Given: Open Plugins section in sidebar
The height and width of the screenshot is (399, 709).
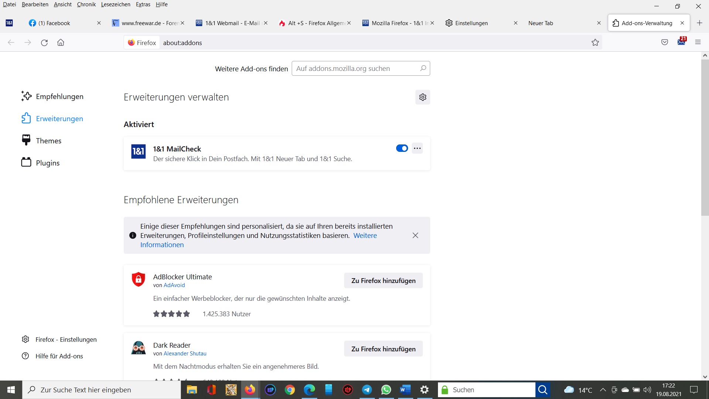Looking at the screenshot, I should [48, 163].
